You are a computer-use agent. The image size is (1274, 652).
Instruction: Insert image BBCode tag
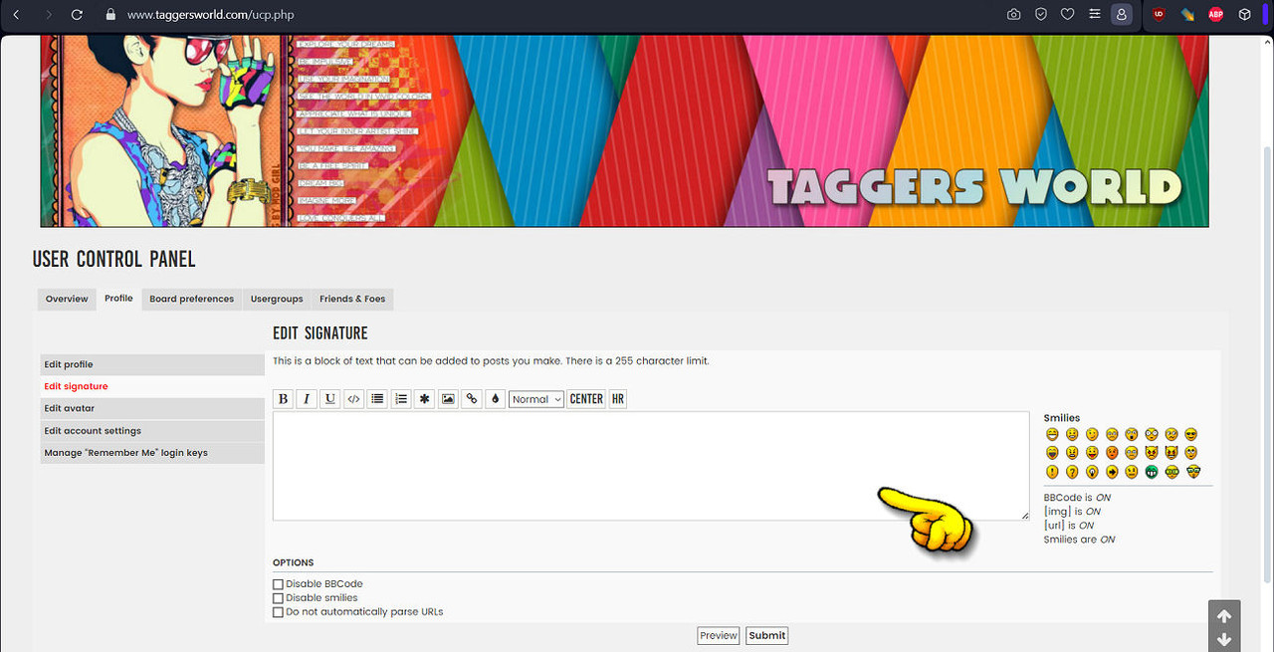pos(448,399)
